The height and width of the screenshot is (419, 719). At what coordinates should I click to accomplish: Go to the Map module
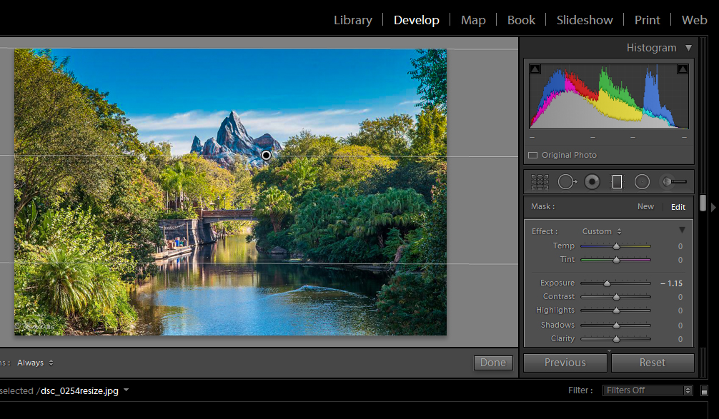point(473,20)
